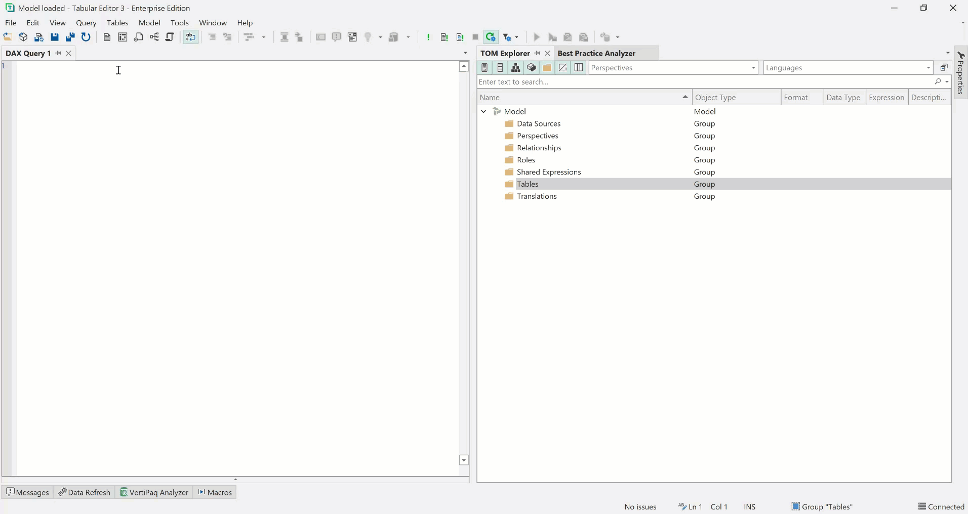The height and width of the screenshot is (514, 968).
Task: Open the Languages dropdown
Action: (x=927, y=67)
